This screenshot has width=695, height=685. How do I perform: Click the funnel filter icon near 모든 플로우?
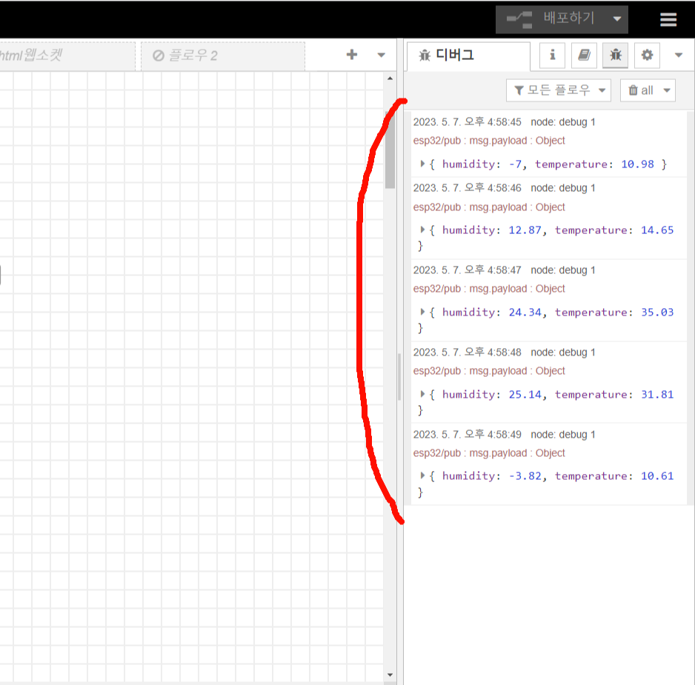(519, 90)
